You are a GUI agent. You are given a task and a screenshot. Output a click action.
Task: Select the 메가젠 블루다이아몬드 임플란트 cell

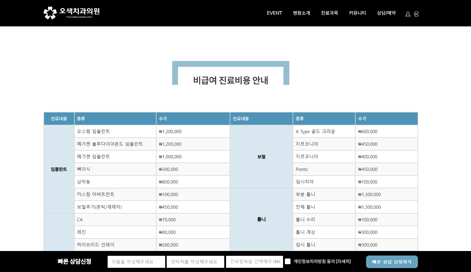(x=115, y=144)
